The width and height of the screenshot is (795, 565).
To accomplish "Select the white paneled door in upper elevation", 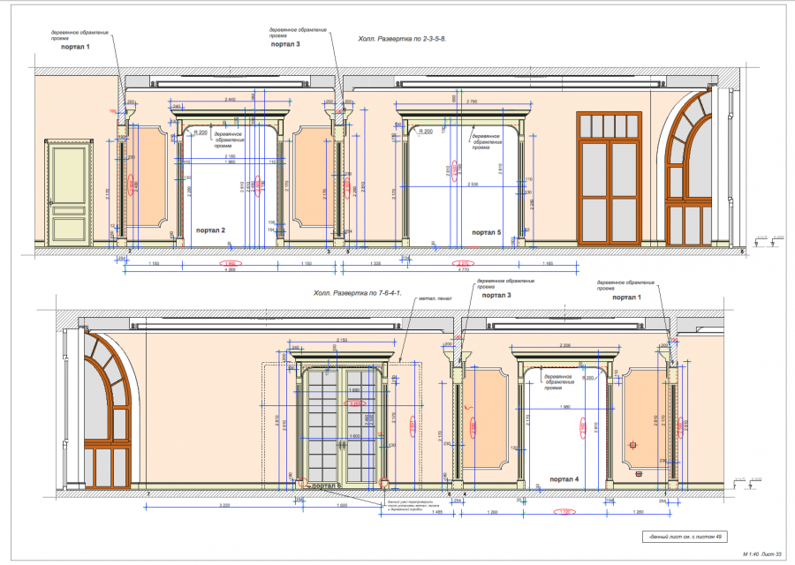I will tap(70, 193).
